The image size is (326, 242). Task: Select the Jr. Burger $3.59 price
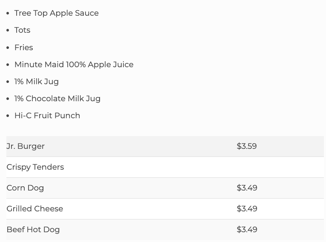coord(247,146)
